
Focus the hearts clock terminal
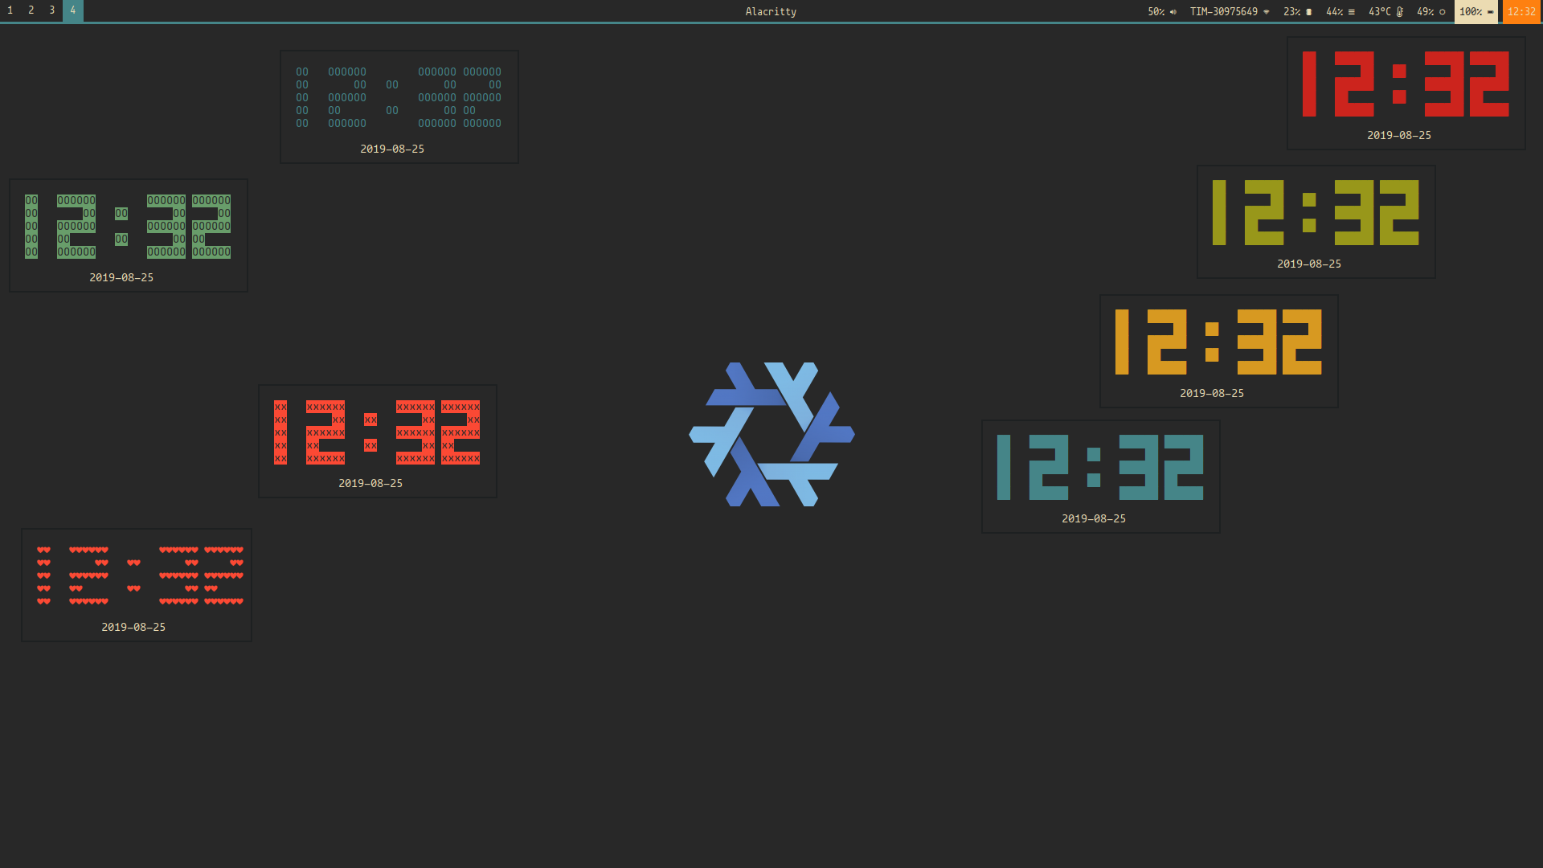tap(136, 585)
